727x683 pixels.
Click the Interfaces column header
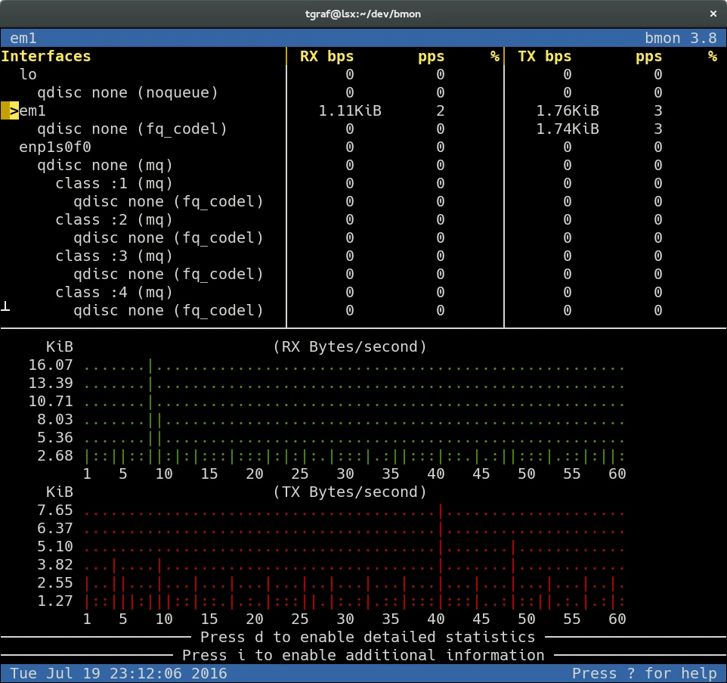(46, 57)
